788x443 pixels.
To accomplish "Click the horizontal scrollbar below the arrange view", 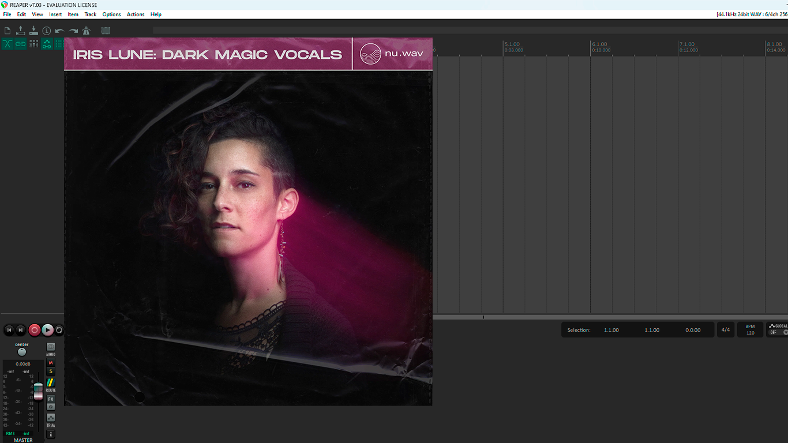I will point(610,317).
